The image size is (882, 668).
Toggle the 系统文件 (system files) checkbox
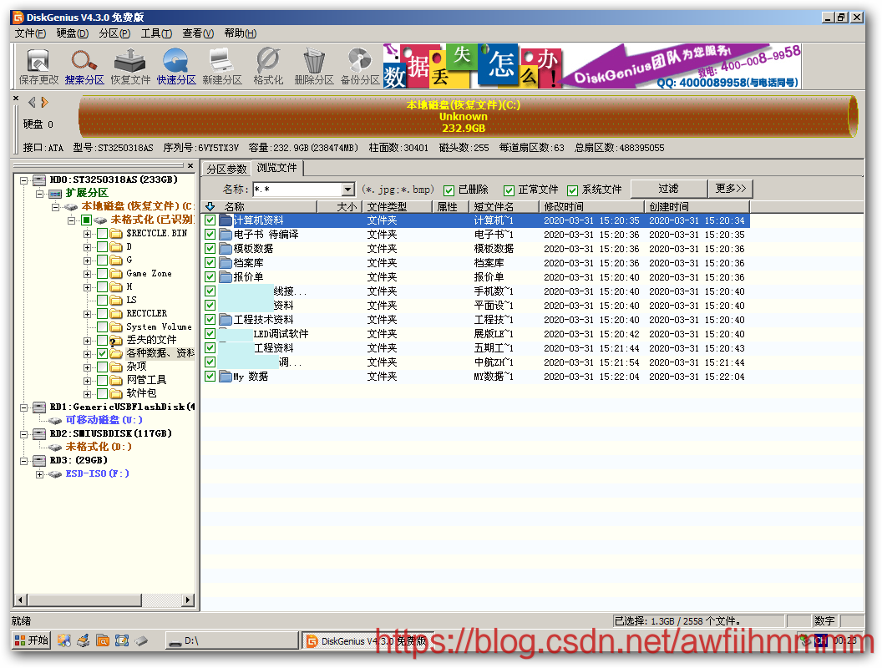tap(573, 190)
